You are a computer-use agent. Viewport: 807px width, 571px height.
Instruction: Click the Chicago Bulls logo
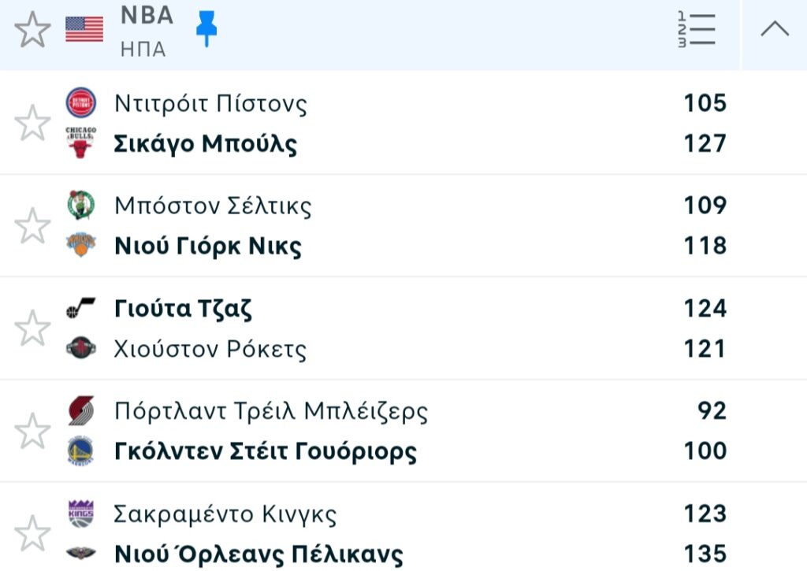tap(81, 143)
